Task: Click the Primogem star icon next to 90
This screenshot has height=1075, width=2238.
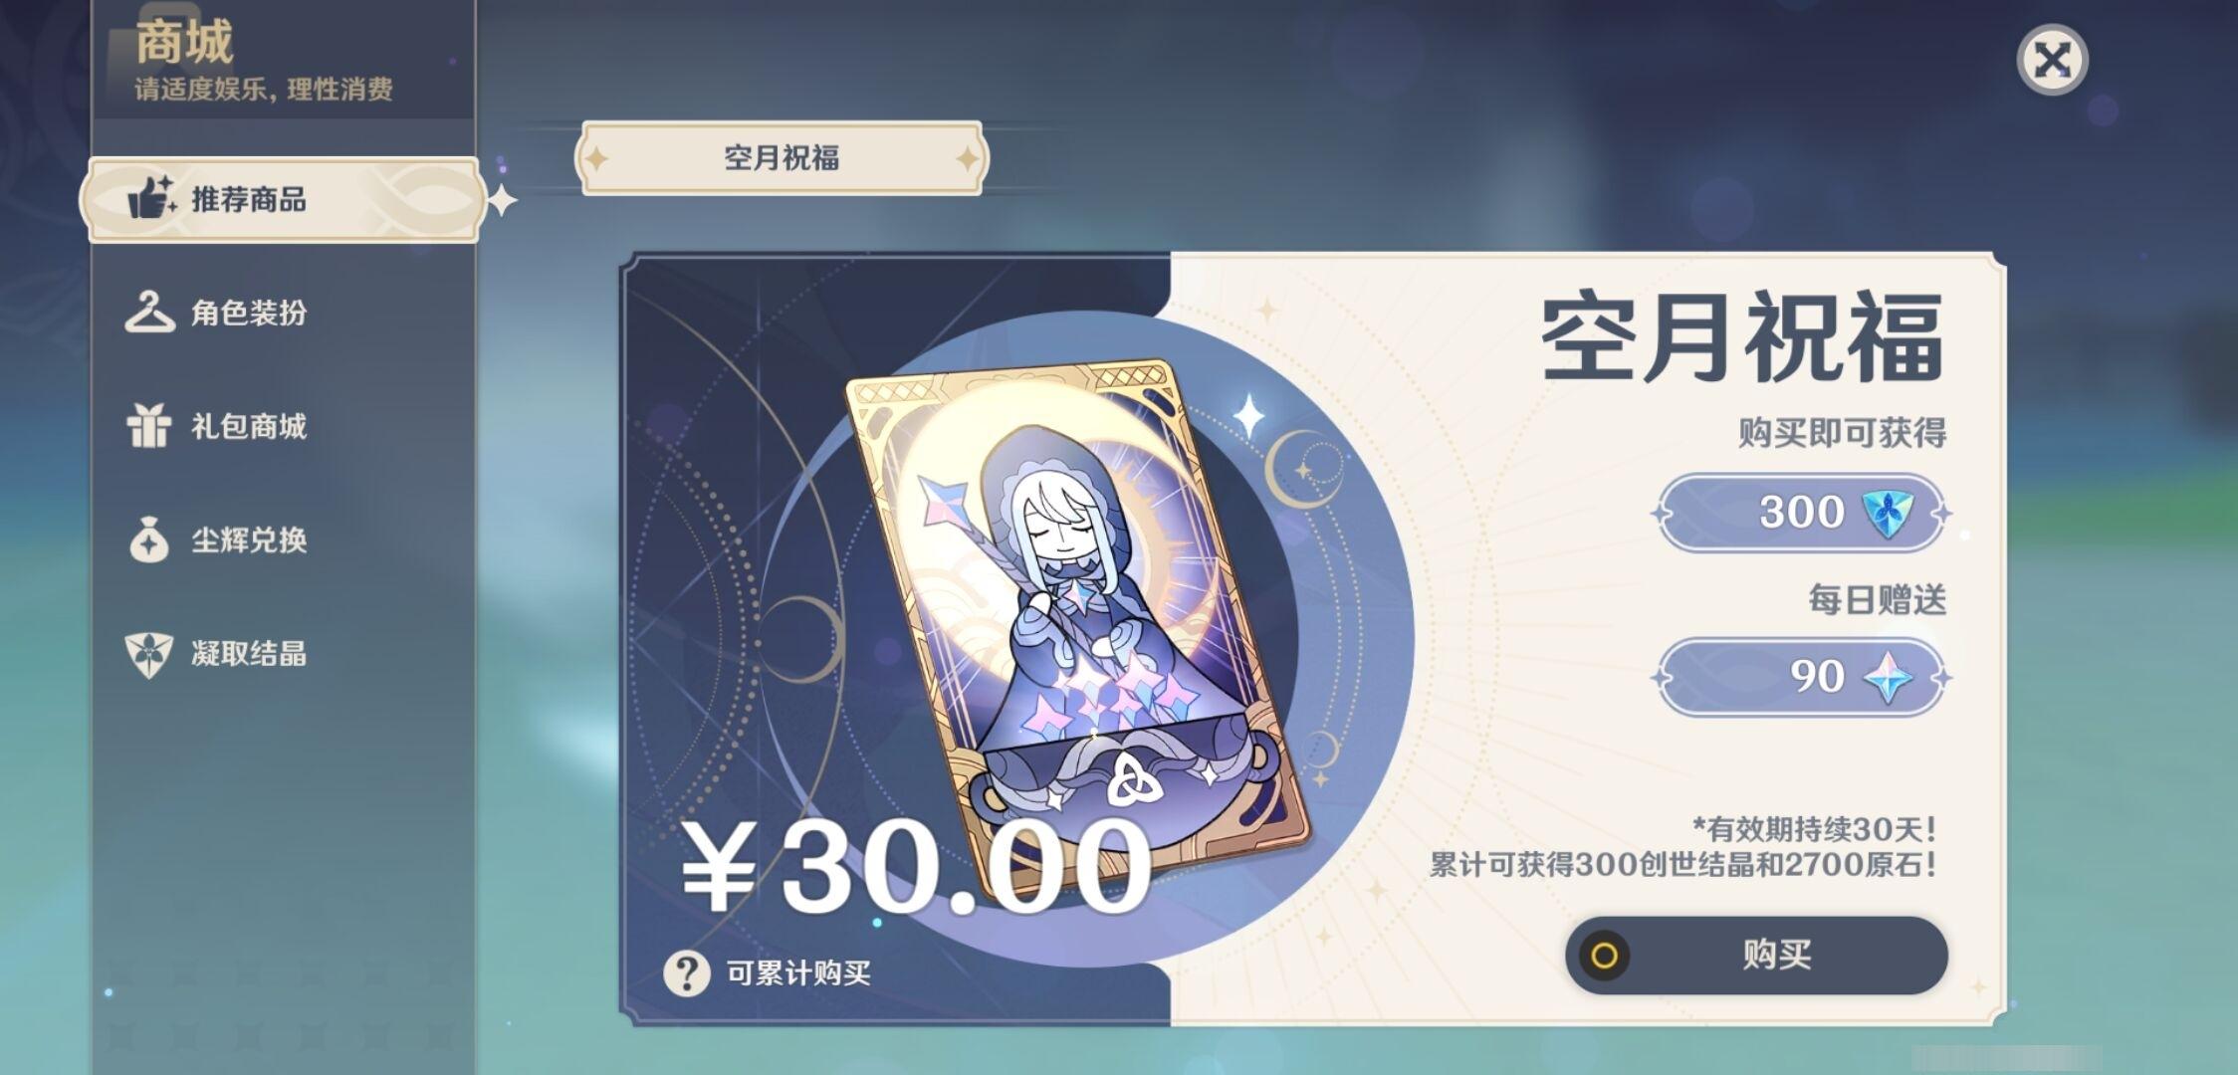Action: click(x=1888, y=677)
